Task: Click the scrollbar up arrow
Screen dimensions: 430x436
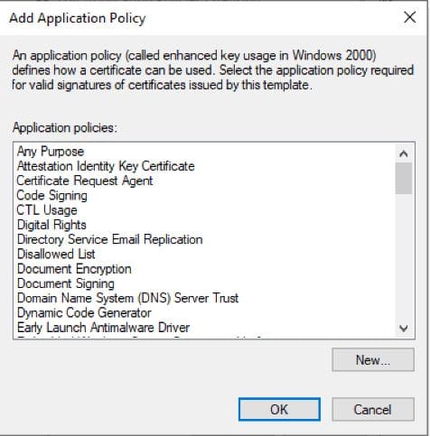Action: tap(404, 154)
